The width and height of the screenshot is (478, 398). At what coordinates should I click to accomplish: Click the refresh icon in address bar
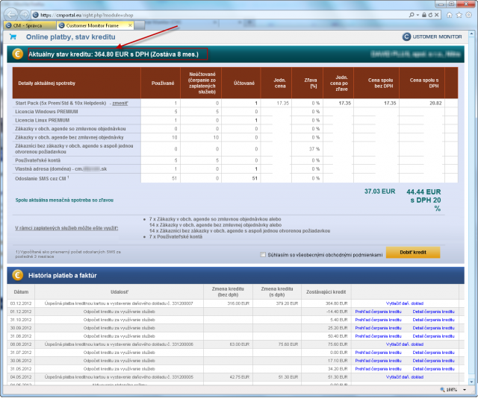click(430, 15)
